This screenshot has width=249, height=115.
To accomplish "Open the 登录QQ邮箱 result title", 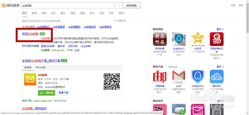I will click(x=30, y=34).
